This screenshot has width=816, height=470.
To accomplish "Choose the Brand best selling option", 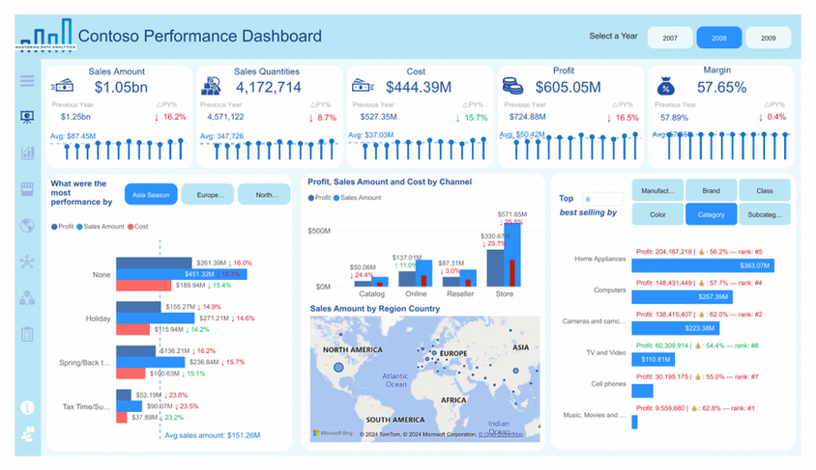I will 711,190.
